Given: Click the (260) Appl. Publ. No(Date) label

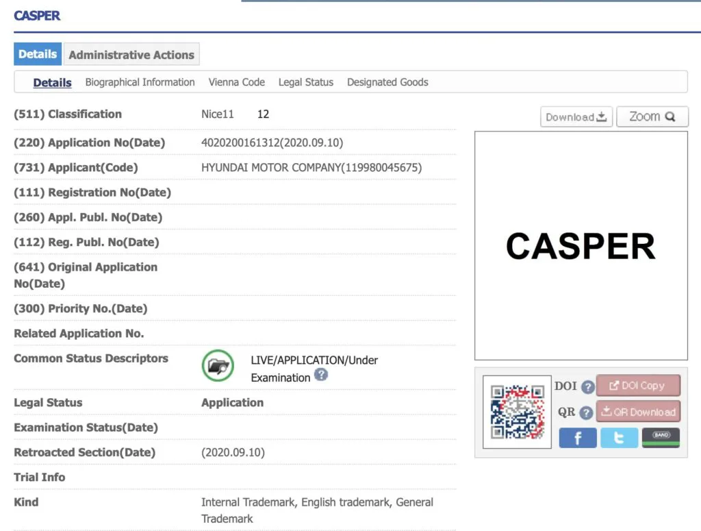Looking at the screenshot, I should click(x=88, y=217).
